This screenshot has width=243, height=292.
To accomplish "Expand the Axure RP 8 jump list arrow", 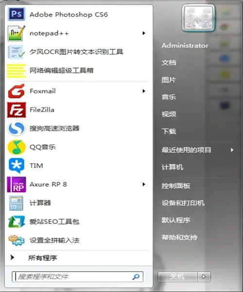I will click(144, 184).
